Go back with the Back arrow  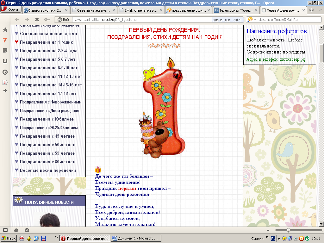click(x=17, y=19)
